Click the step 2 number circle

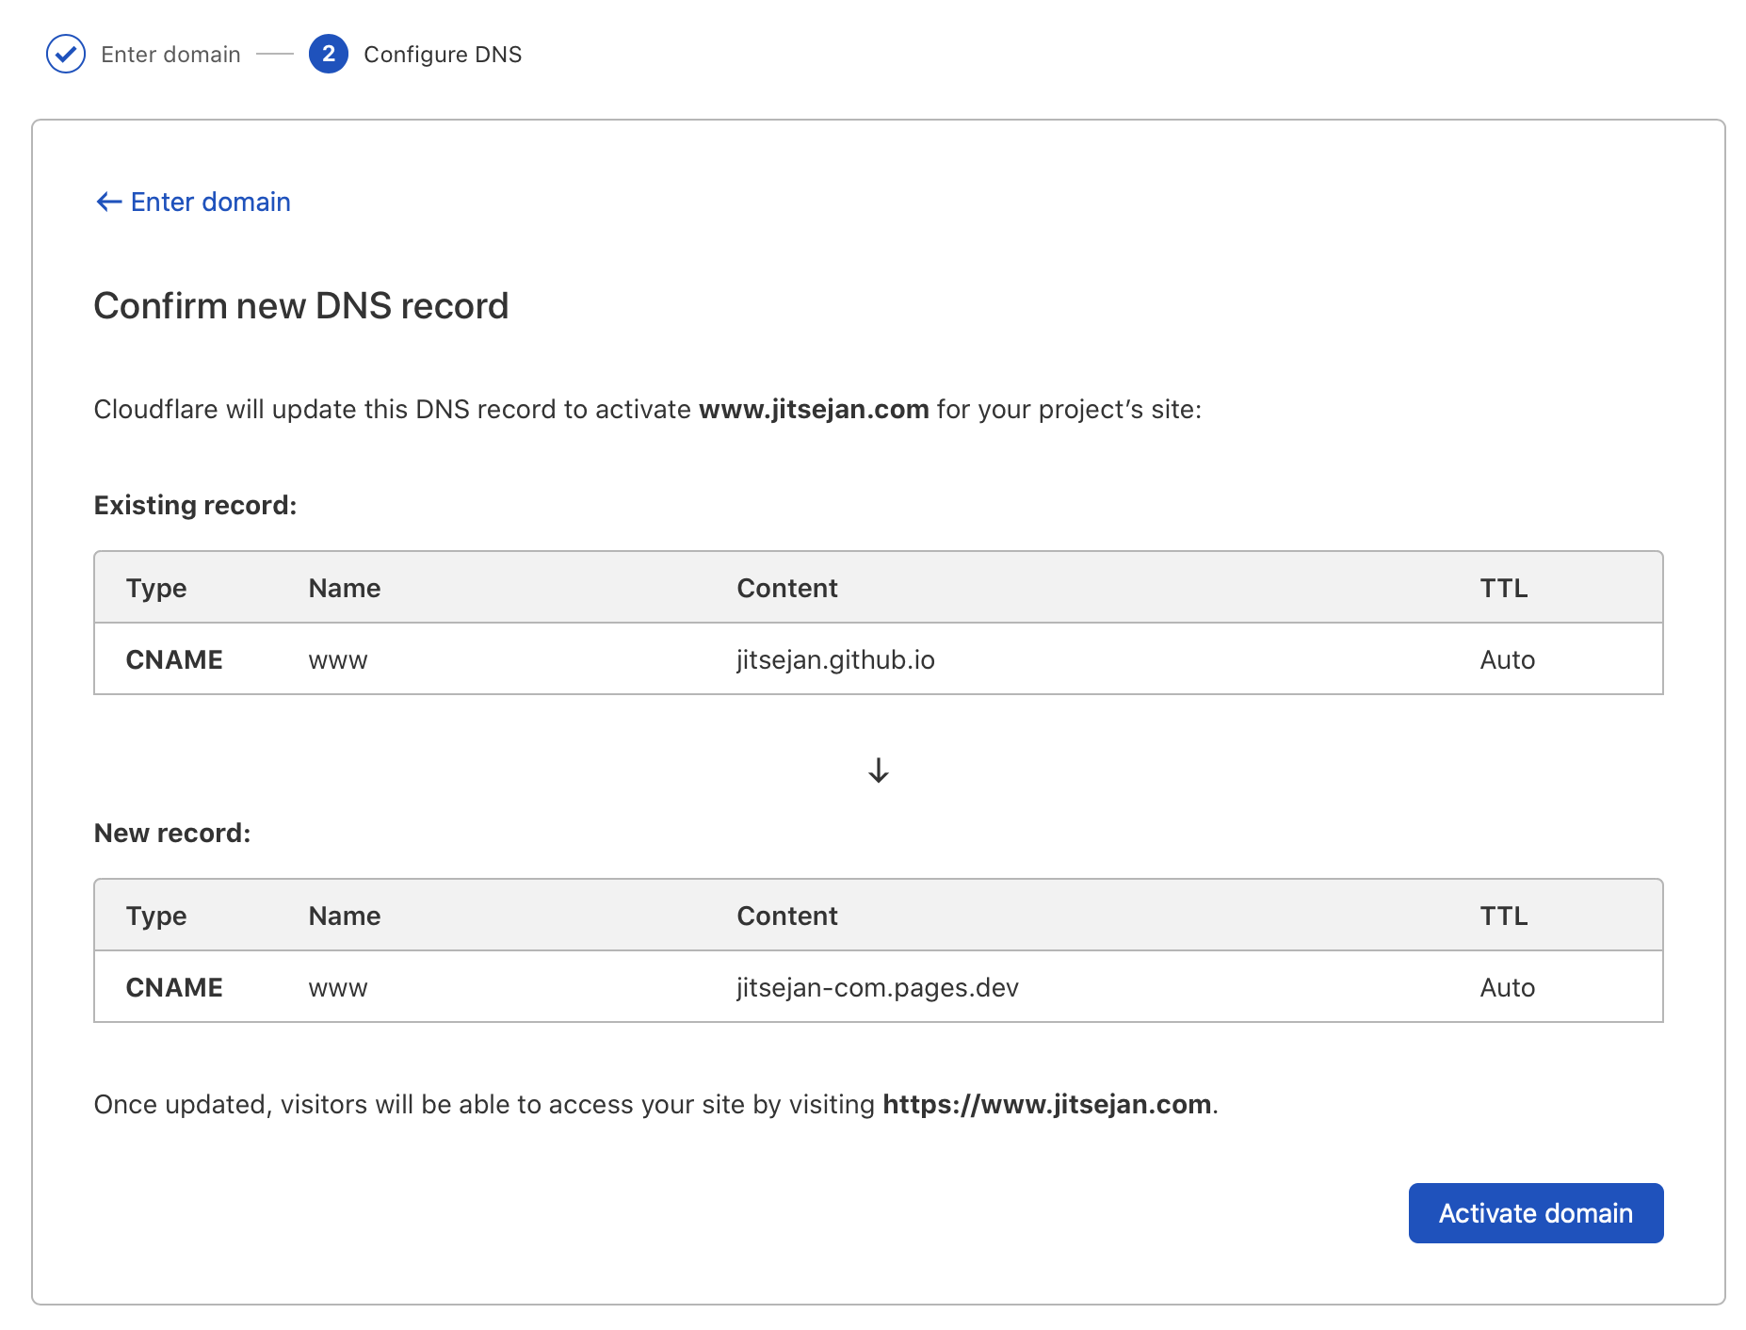(x=328, y=54)
